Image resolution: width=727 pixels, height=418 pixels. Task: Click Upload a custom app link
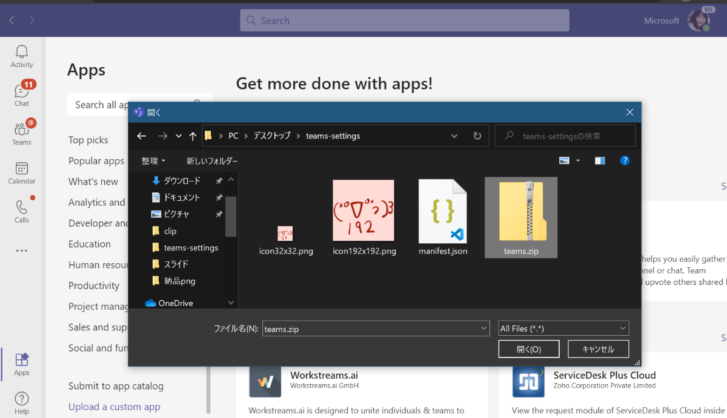(x=115, y=407)
